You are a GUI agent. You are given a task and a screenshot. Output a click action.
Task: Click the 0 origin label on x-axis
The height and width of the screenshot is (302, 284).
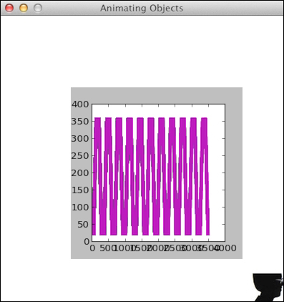tap(92, 248)
